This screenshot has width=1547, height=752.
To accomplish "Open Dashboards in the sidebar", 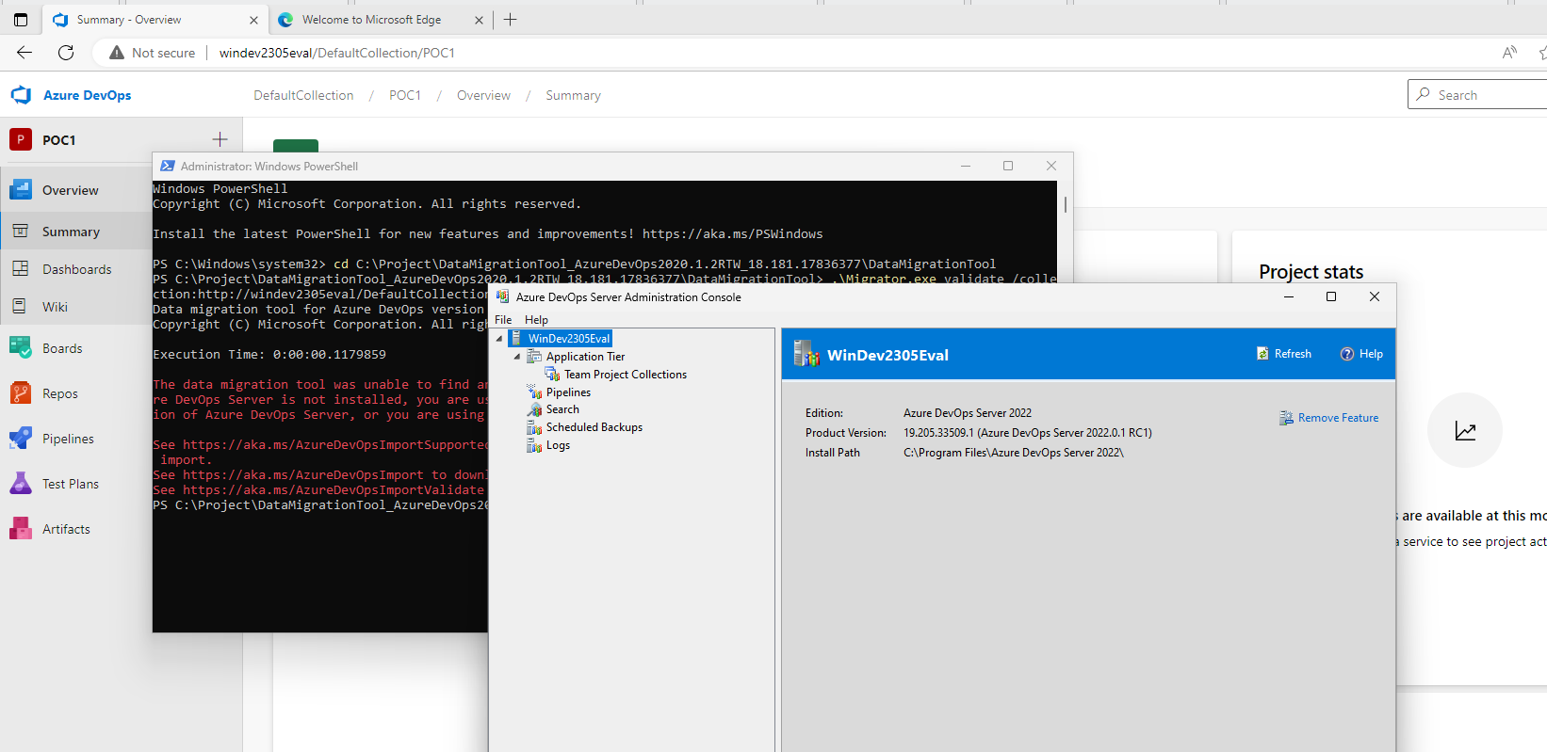I will pos(75,269).
